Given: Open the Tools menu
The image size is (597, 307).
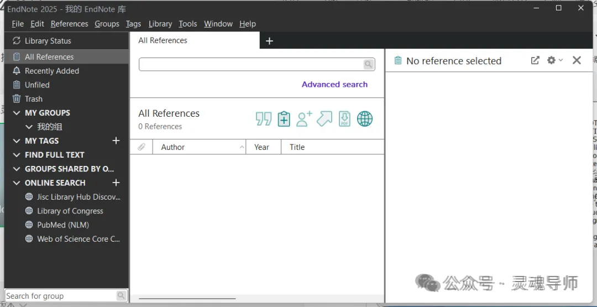Looking at the screenshot, I should click(188, 24).
